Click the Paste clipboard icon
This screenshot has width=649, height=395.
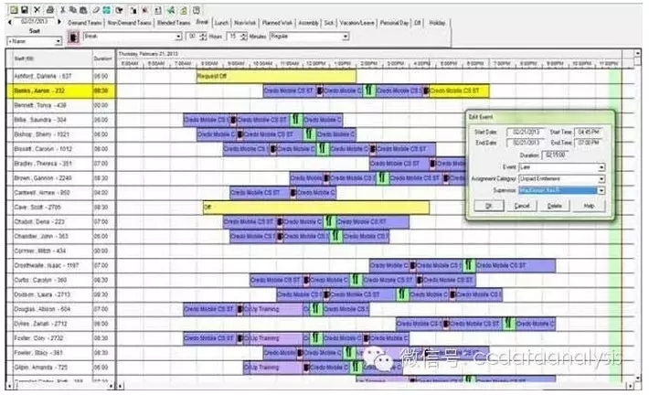83,9
